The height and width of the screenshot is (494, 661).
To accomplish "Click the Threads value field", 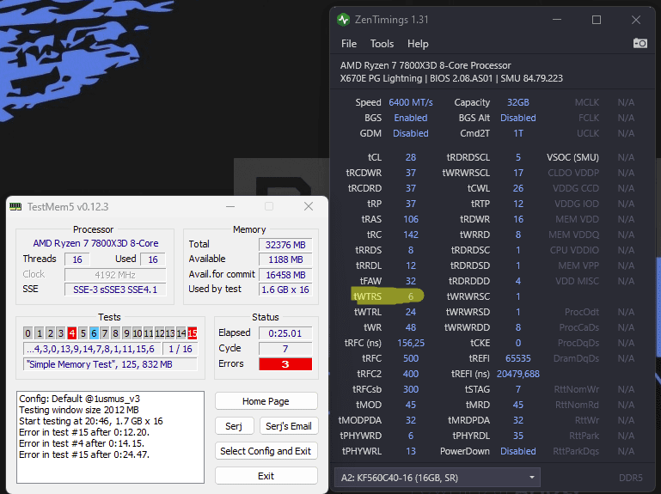I will tap(77, 259).
